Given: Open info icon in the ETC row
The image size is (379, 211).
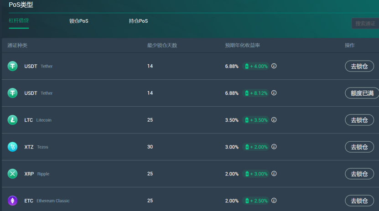Looking at the screenshot, I should [274, 201].
